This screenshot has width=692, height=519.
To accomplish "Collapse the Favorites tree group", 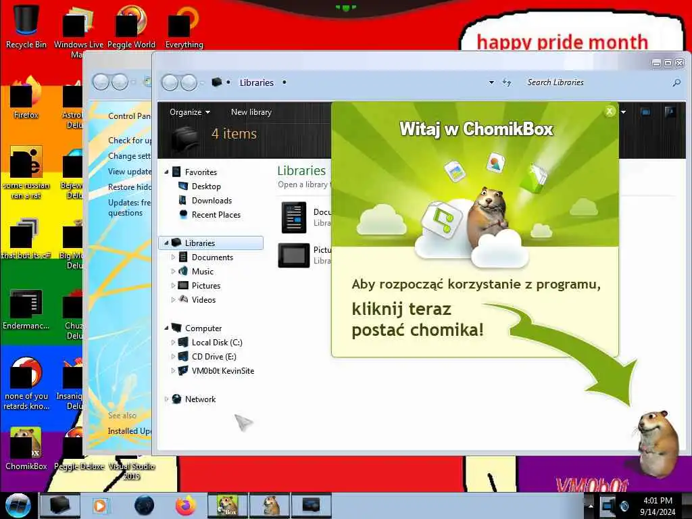I will click(x=166, y=172).
